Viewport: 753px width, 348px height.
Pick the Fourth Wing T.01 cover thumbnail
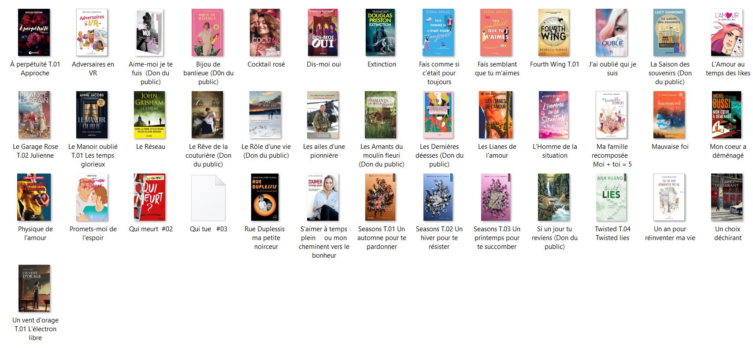pyautogui.click(x=554, y=33)
